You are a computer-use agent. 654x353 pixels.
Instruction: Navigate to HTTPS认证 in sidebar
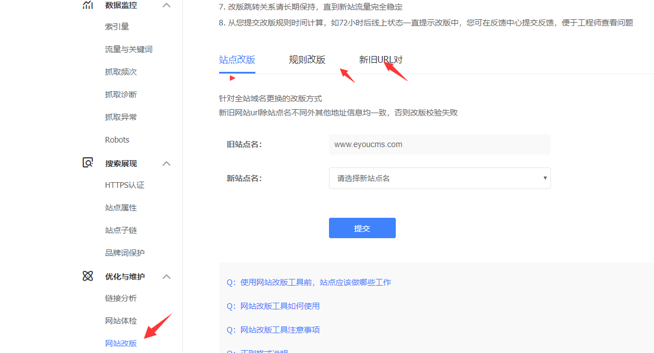point(125,185)
